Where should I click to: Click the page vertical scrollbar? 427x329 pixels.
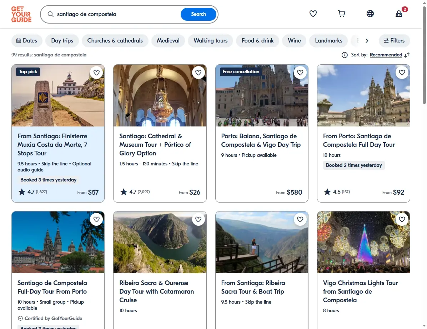pyautogui.click(x=424, y=55)
